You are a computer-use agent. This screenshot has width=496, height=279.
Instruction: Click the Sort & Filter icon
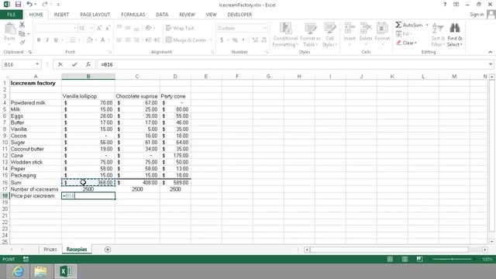pos(438,28)
